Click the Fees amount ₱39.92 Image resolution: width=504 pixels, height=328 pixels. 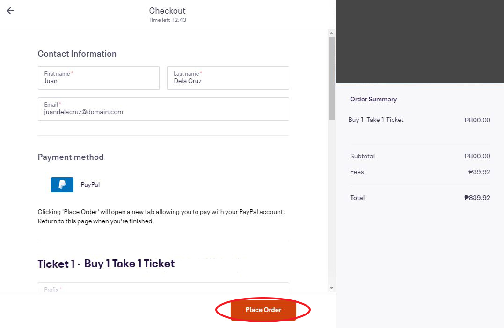pos(479,172)
